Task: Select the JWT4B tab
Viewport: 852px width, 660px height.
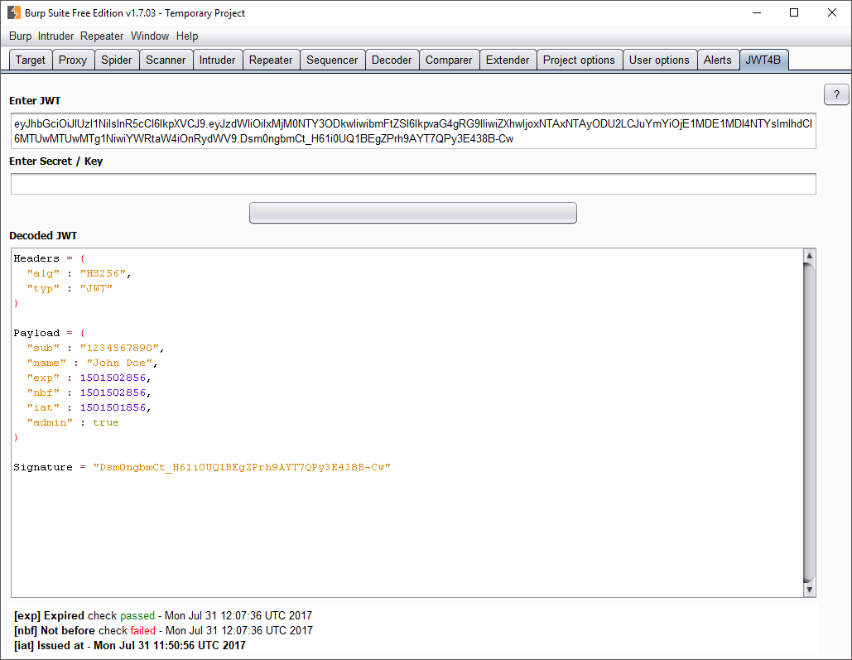Action: pos(763,60)
